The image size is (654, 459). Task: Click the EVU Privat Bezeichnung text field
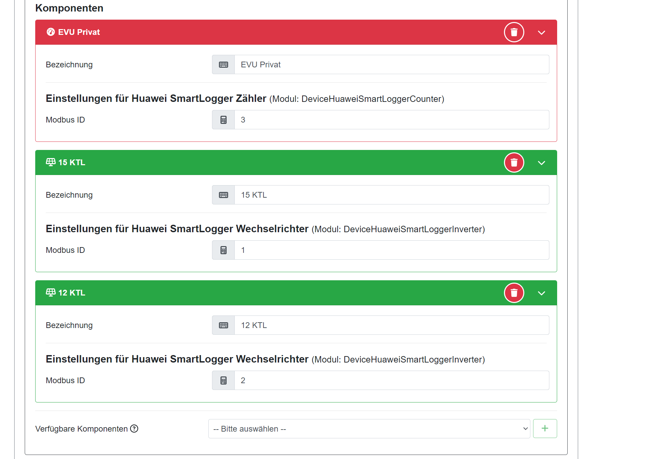pos(391,65)
